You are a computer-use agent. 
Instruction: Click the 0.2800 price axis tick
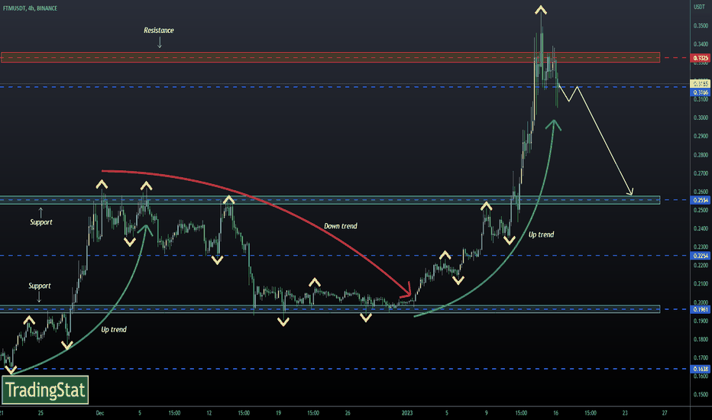pyautogui.click(x=701, y=155)
